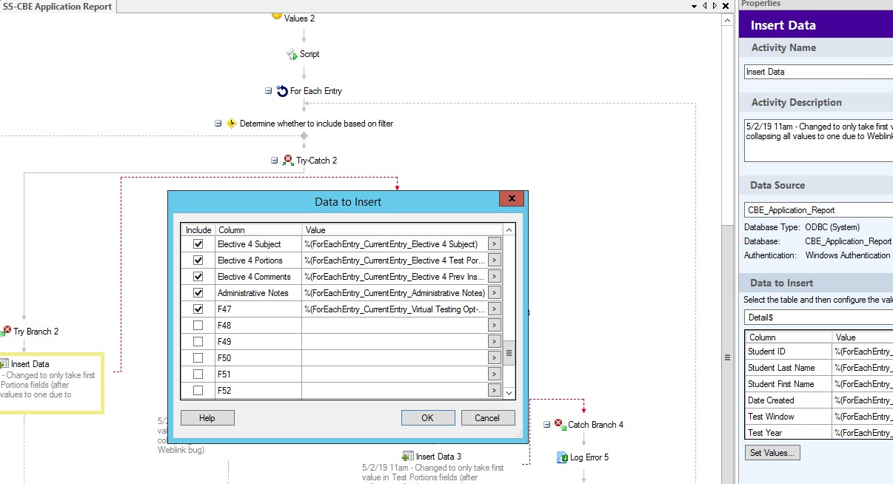This screenshot has height=484, width=893.
Task: Enable the F48 column include checkbox
Action: (x=198, y=326)
